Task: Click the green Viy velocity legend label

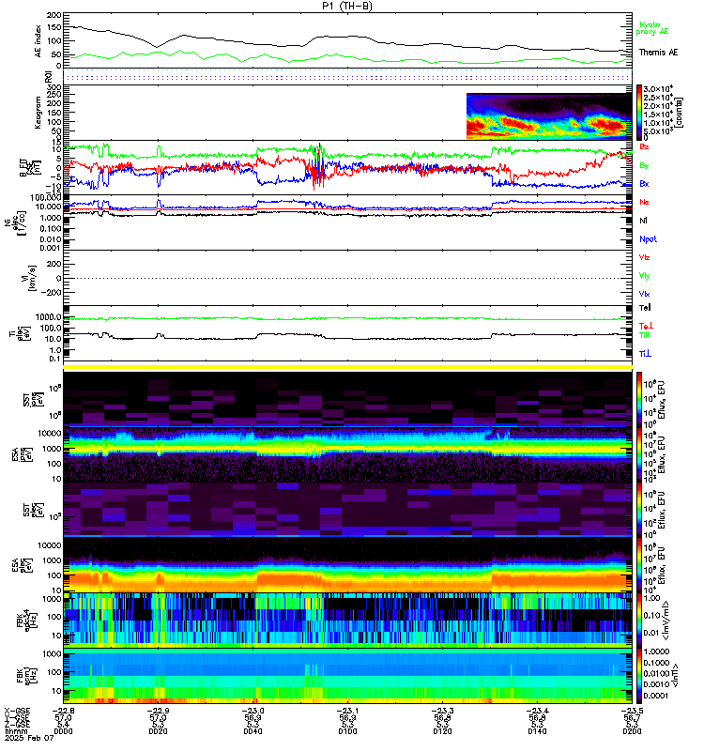Action: coord(644,276)
